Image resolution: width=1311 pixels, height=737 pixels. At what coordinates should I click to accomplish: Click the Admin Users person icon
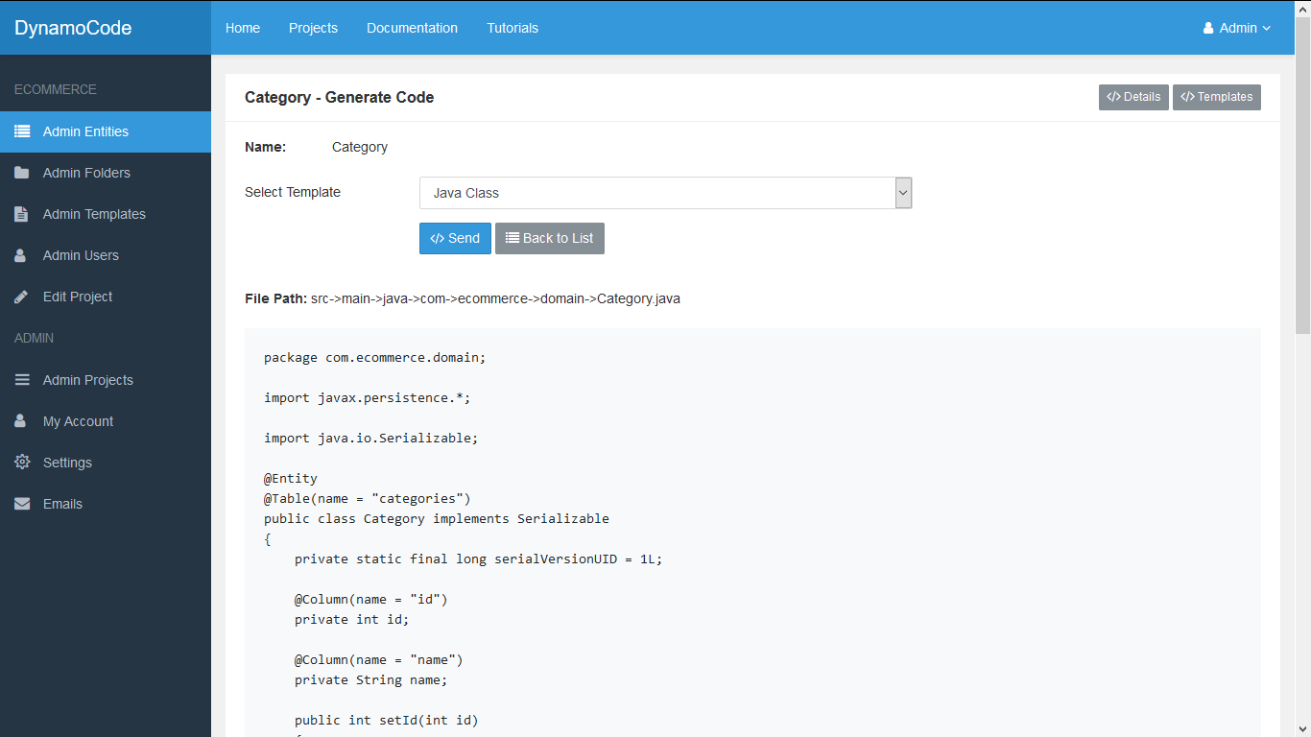point(21,255)
